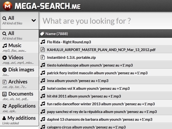The width and height of the screenshot is (172, 129).
Task: Select the Applications category
Action: click(x=19, y=108)
